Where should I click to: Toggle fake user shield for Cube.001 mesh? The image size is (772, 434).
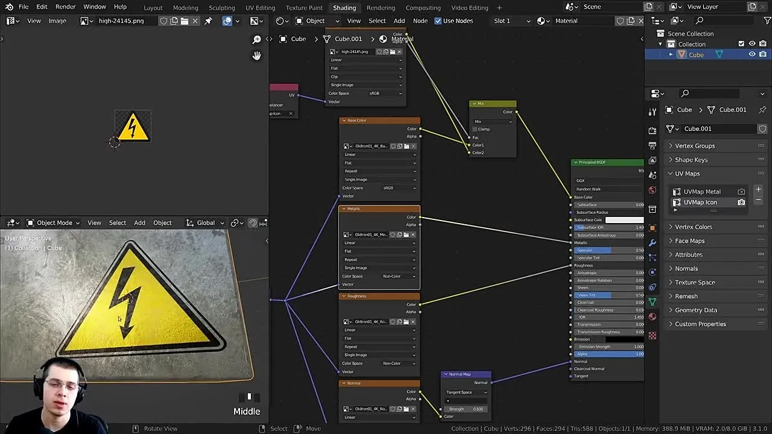[x=762, y=129]
